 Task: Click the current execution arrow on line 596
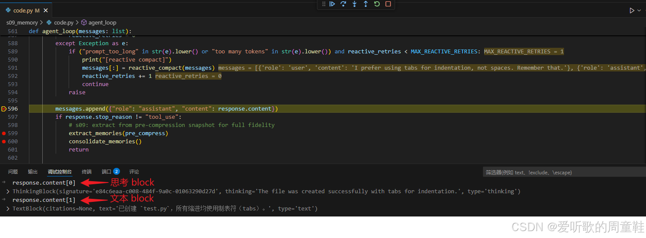(x=4, y=109)
